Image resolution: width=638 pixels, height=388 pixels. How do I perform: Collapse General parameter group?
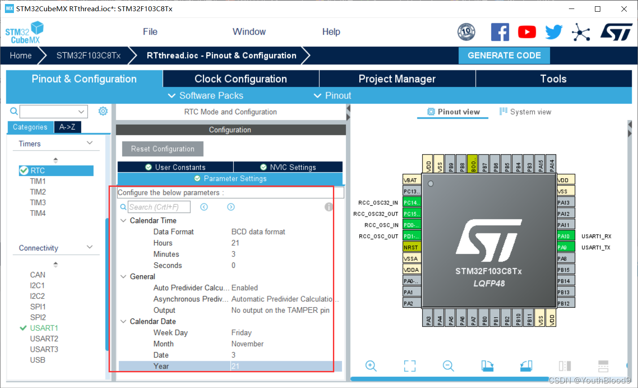pos(123,276)
